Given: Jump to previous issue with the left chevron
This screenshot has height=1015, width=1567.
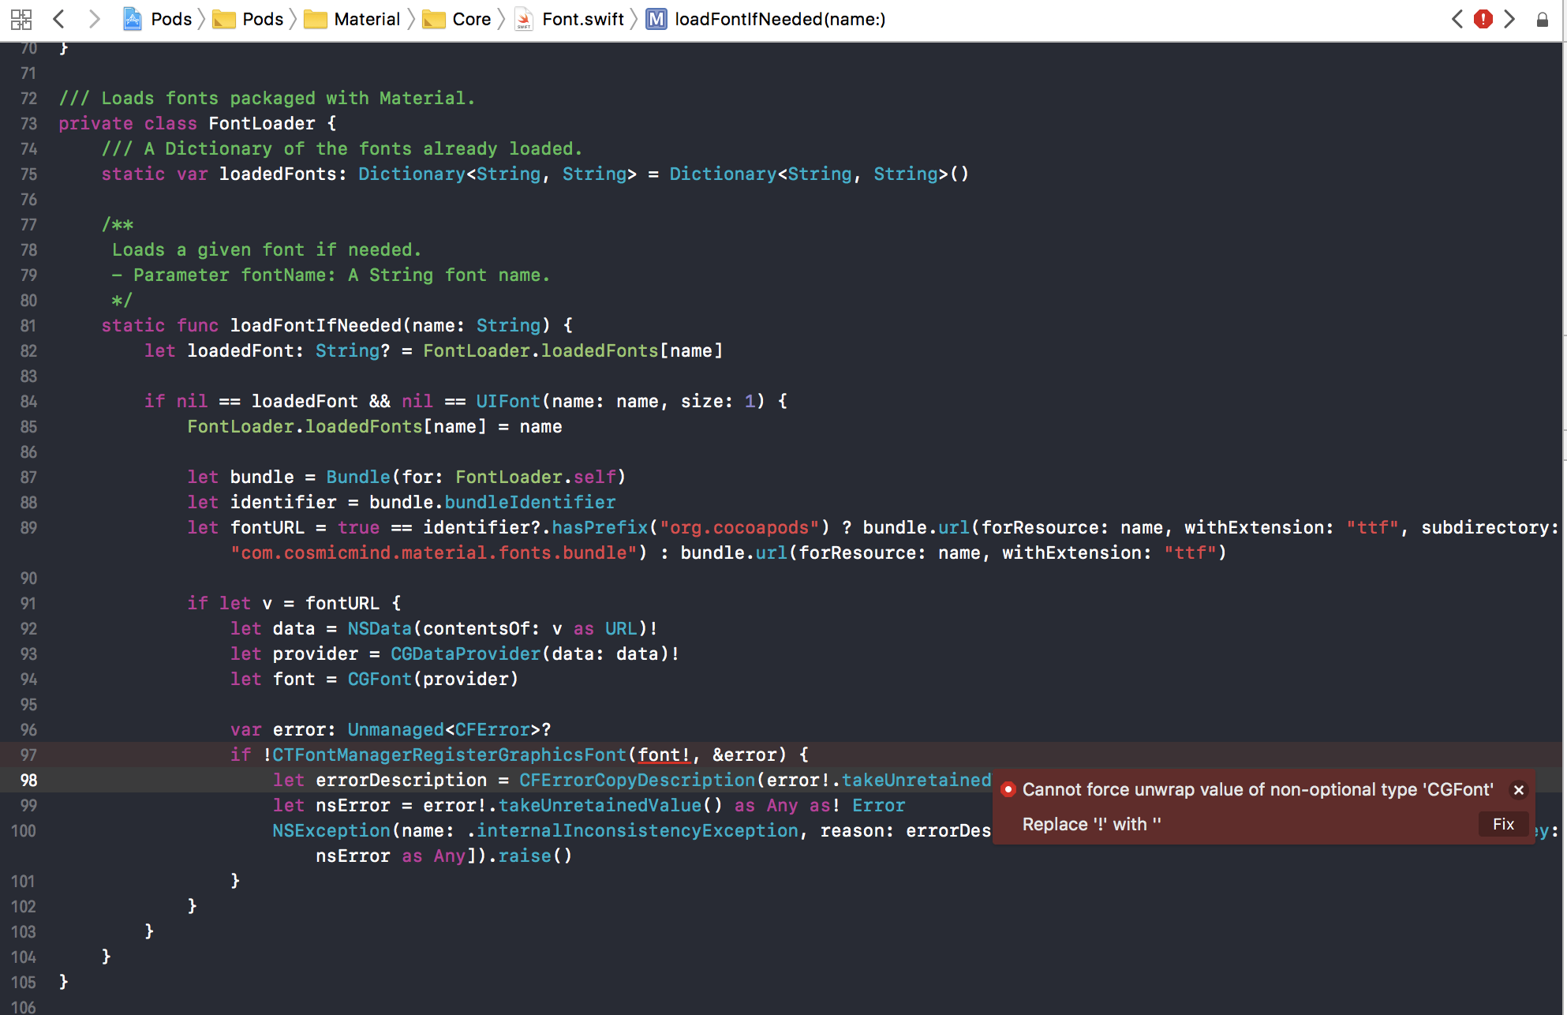Looking at the screenshot, I should click(1457, 19).
